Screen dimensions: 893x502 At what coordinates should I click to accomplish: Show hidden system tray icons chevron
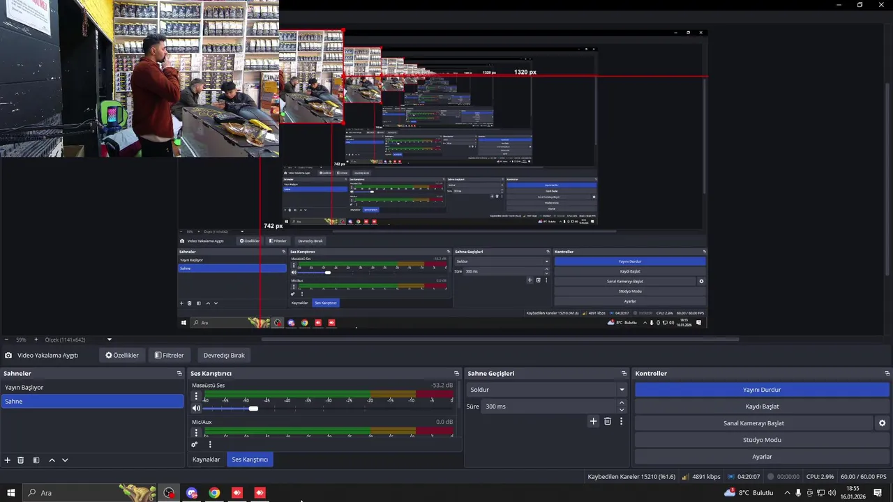788,493
